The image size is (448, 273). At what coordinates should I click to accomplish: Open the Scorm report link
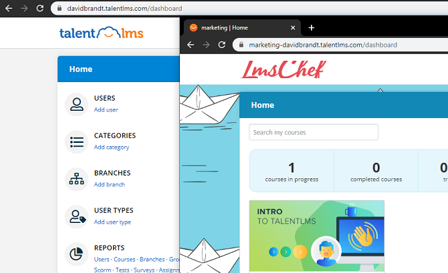[102, 270]
